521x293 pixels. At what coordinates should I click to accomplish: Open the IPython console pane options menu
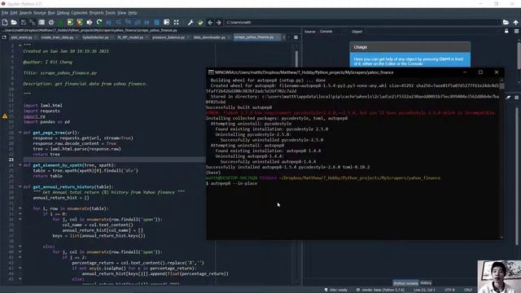click(517, 98)
